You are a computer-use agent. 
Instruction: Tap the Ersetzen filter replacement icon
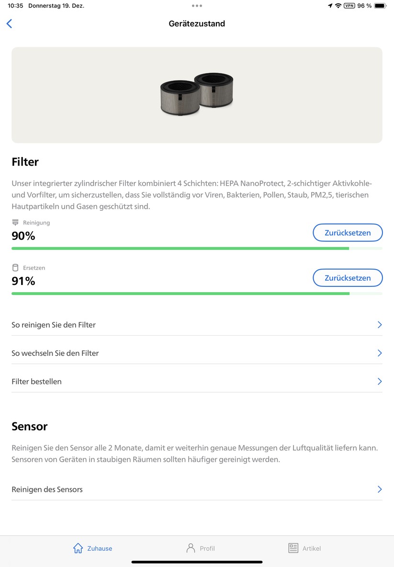click(x=15, y=267)
